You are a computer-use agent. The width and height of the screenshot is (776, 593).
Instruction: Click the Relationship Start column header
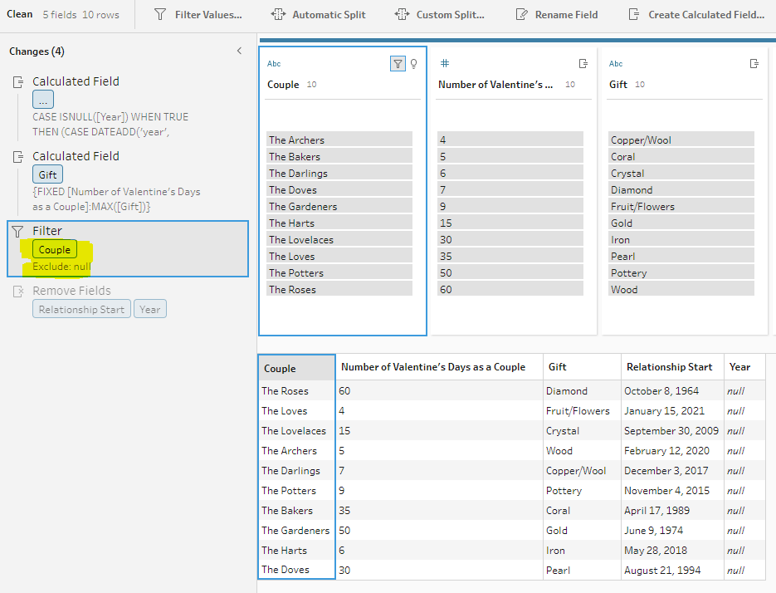pos(669,366)
